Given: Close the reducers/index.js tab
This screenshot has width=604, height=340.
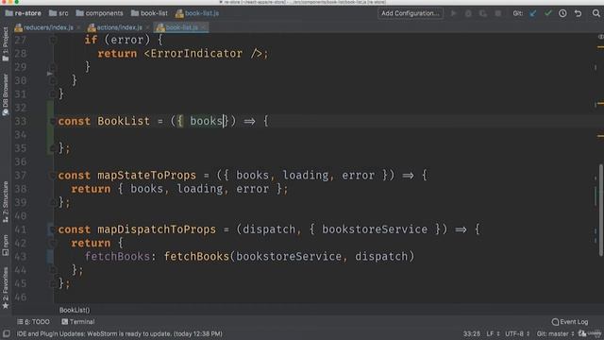Looking at the screenshot, I should pyautogui.click(x=78, y=27).
